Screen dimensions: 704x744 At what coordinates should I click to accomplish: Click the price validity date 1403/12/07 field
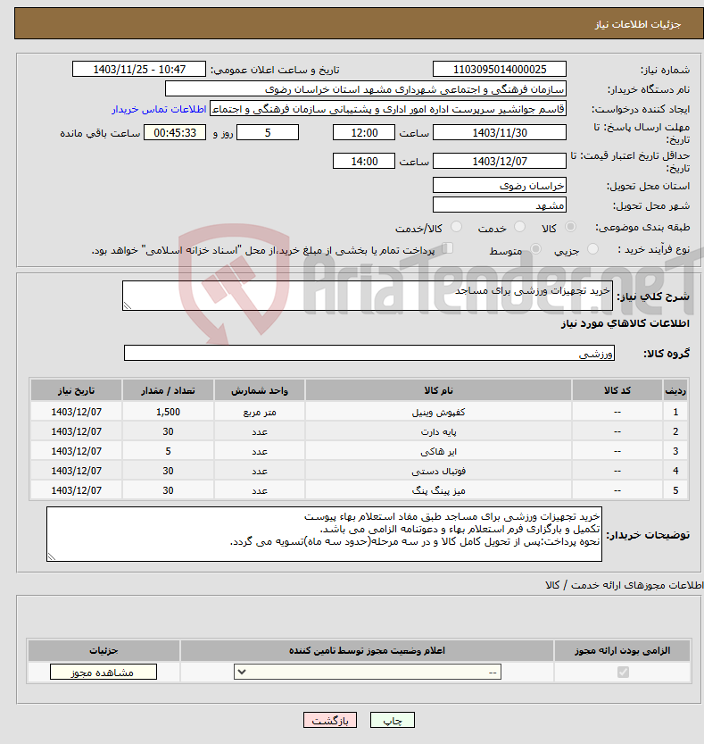(500, 162)
